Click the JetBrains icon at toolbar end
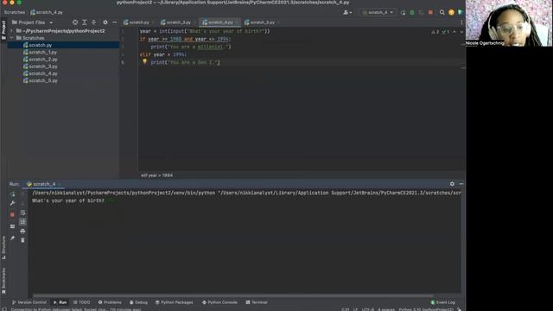The width and height of the screenshot is (553, 311). [x=461, y=12]
